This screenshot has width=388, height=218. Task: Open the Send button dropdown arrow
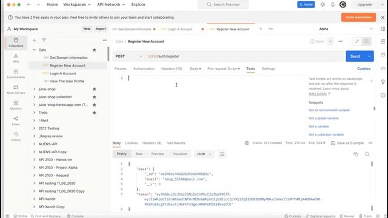coord(369,56)
